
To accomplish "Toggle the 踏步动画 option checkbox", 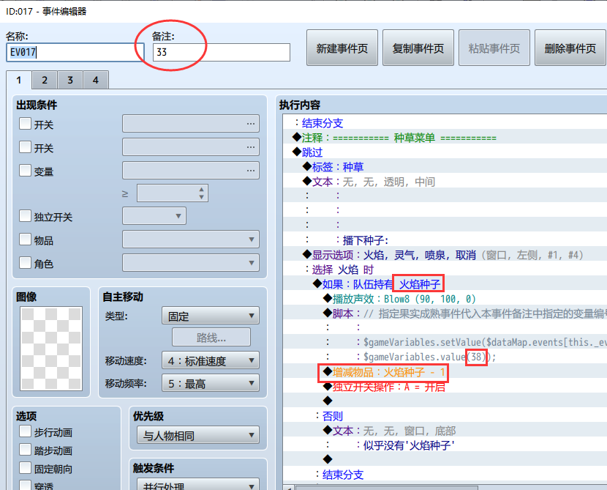I will [25, 450].
